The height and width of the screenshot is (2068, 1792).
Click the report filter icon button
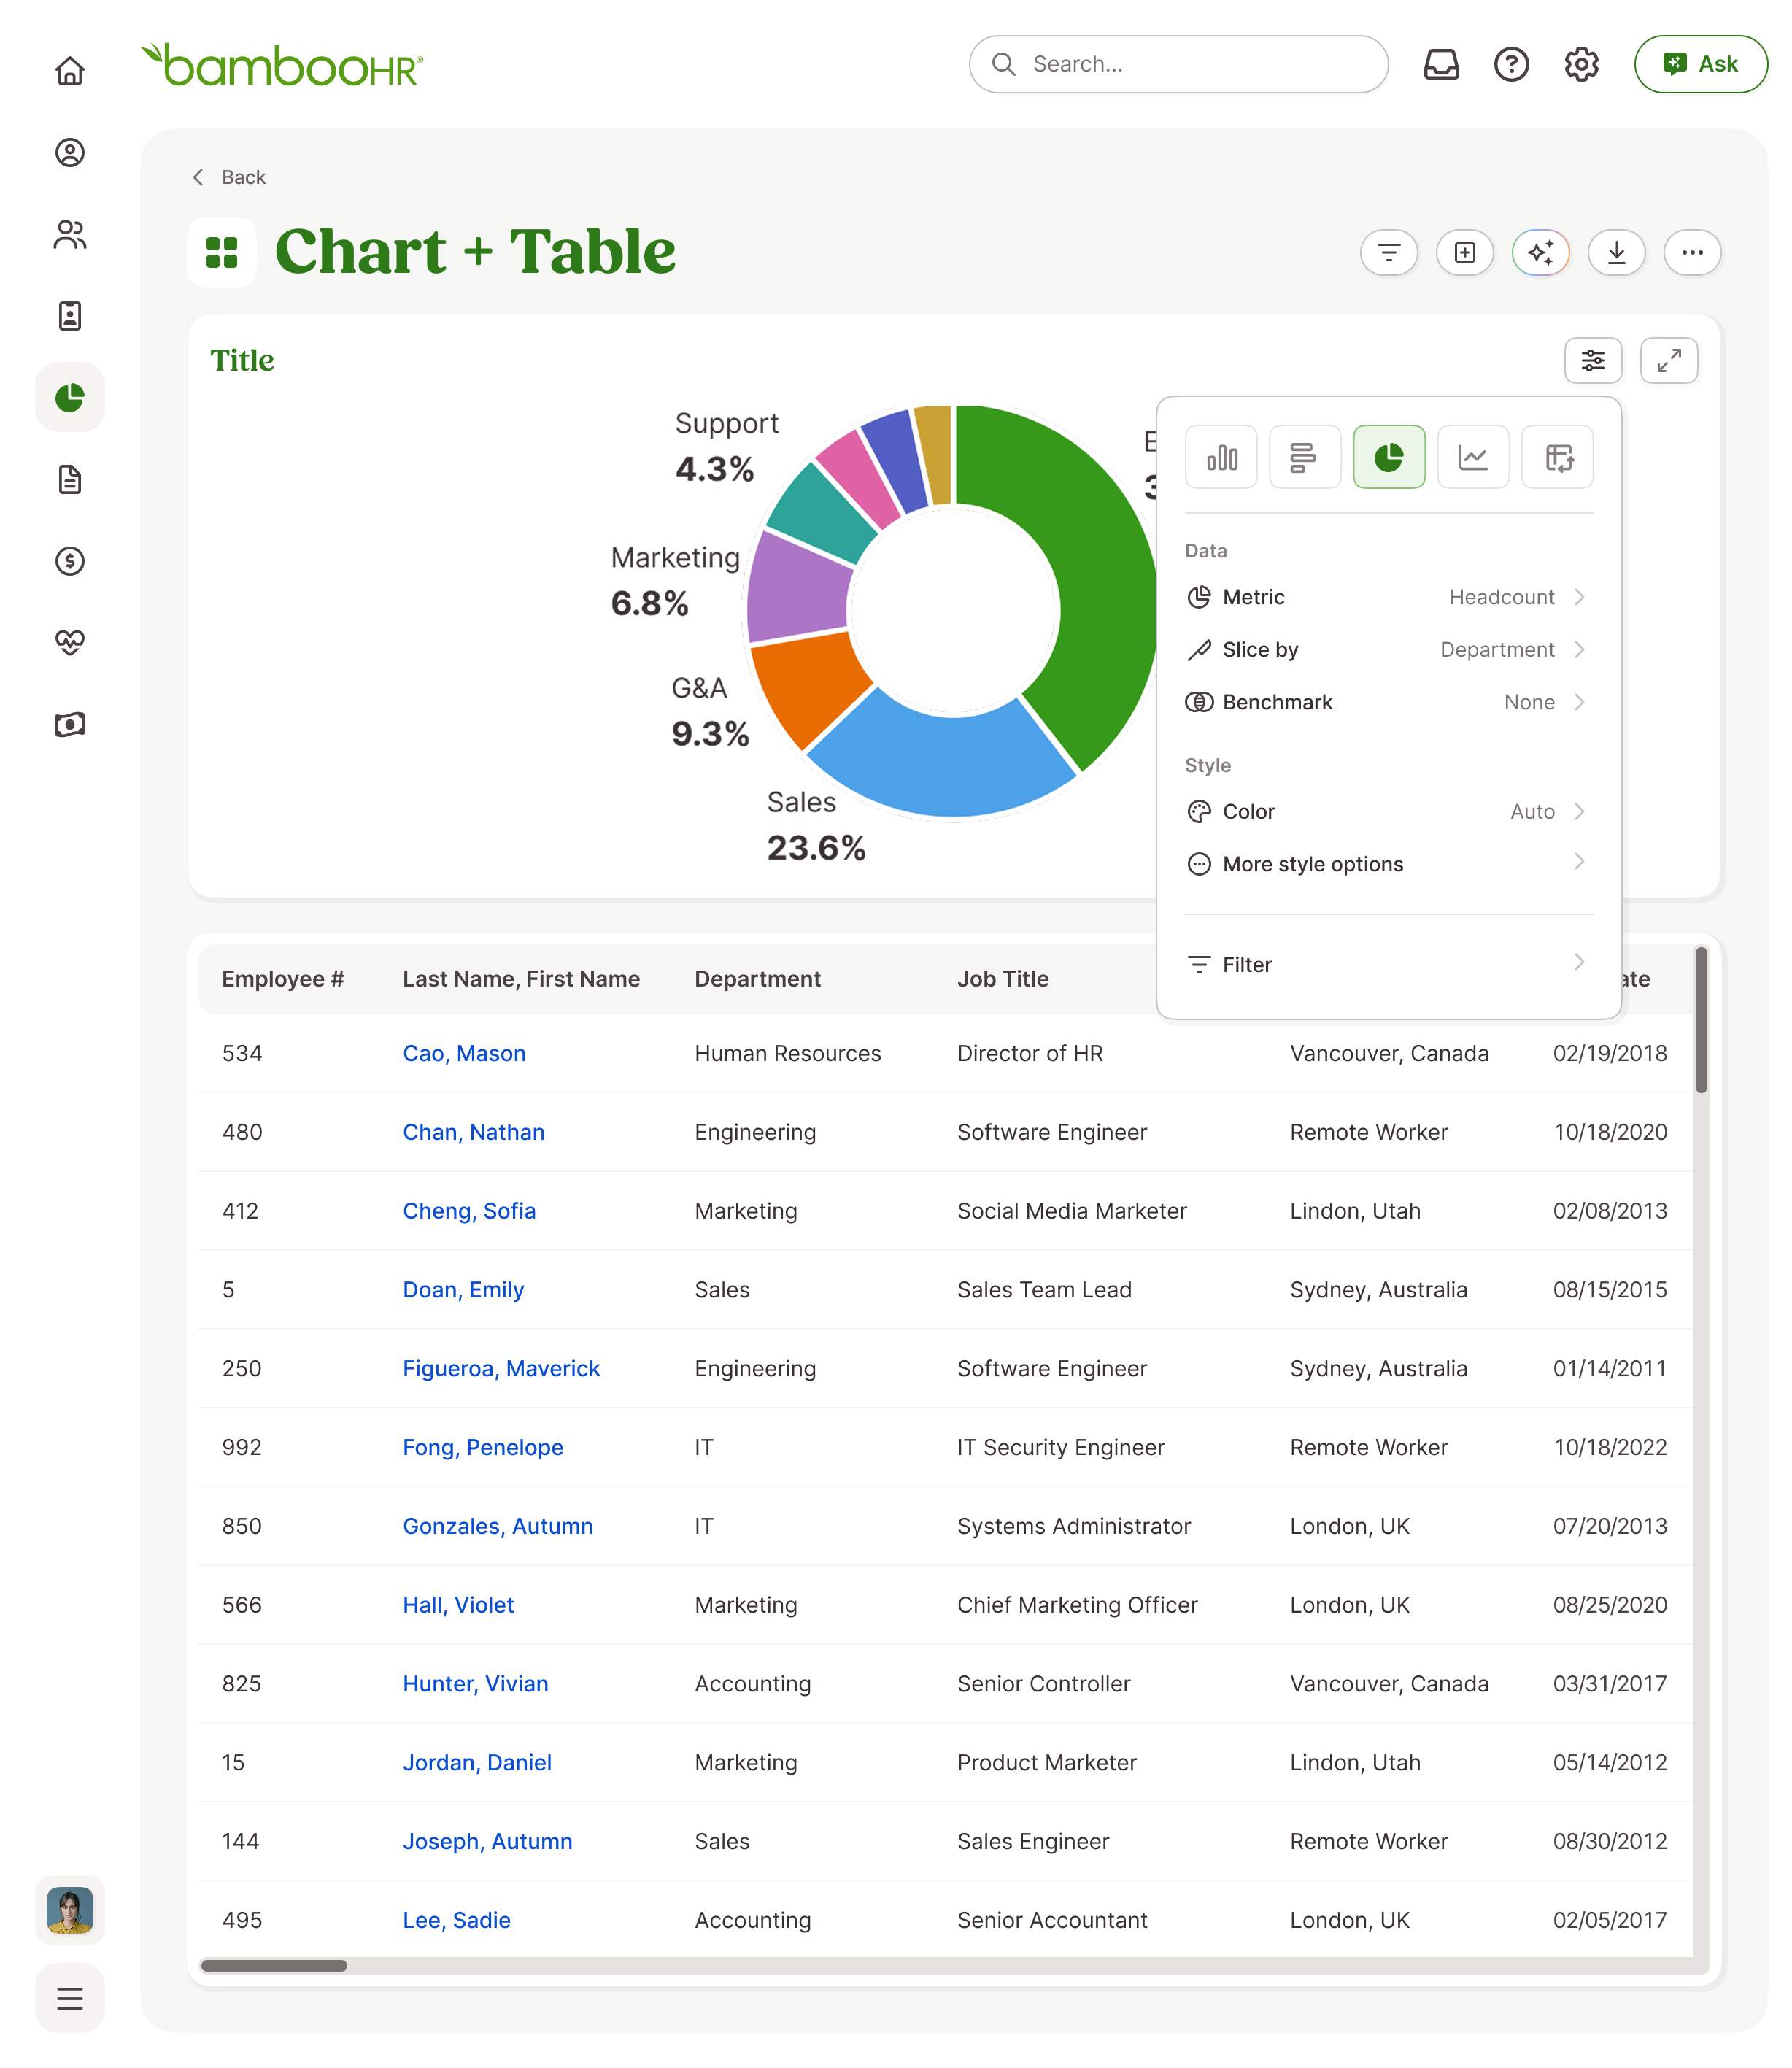click(x=1389, y=252)
